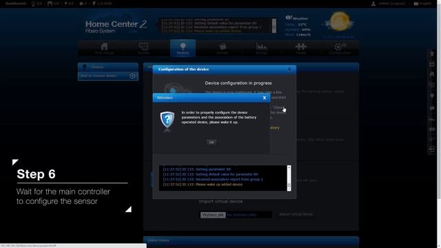Close the Configuration of the device window
The height and width of the screenshot is (248, 441).
click(x=289, y=69)
